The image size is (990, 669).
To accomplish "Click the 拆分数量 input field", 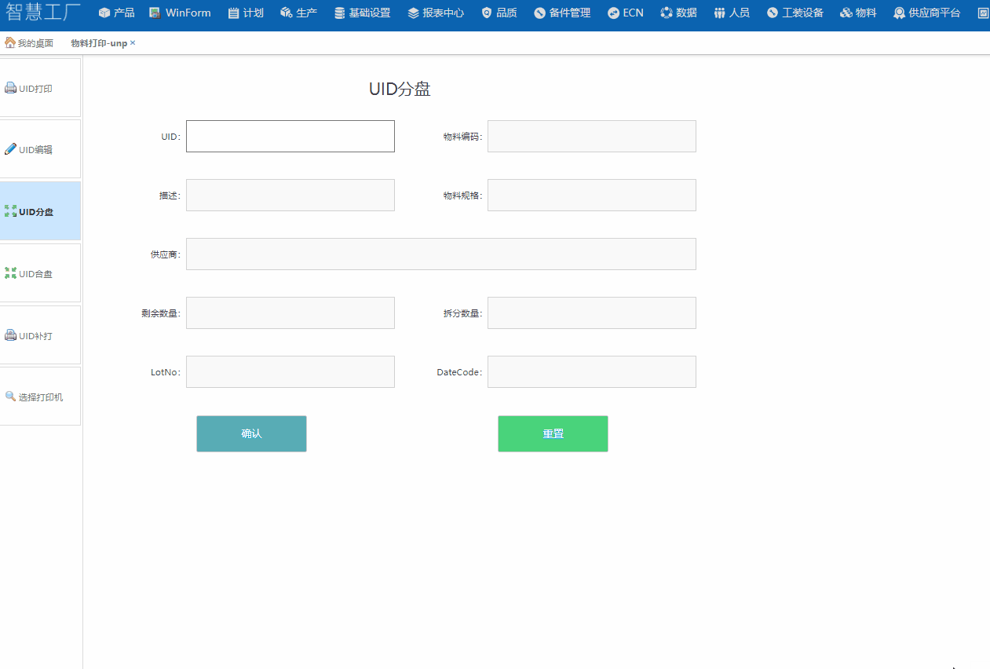I will [x=591, y=313].
